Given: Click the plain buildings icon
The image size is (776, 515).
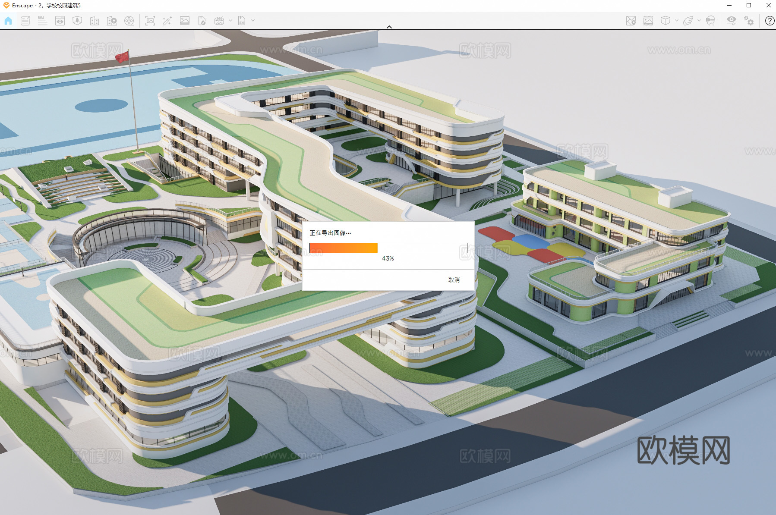Looking at the screenshot, I should point(95,21).
